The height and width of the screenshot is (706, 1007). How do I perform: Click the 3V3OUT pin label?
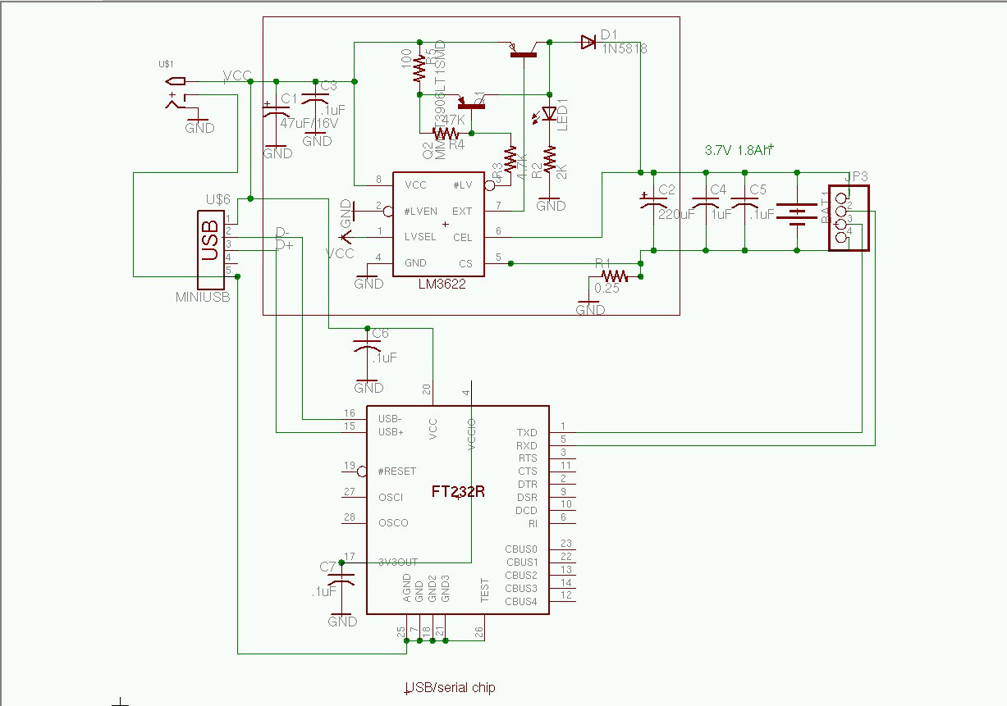(x=398, y=563)
